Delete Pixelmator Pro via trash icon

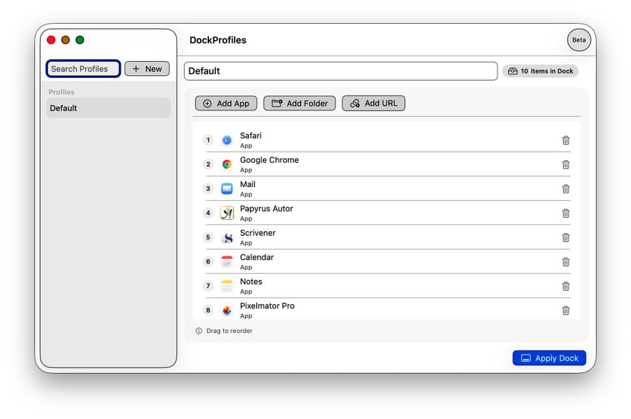pos(565,311)
